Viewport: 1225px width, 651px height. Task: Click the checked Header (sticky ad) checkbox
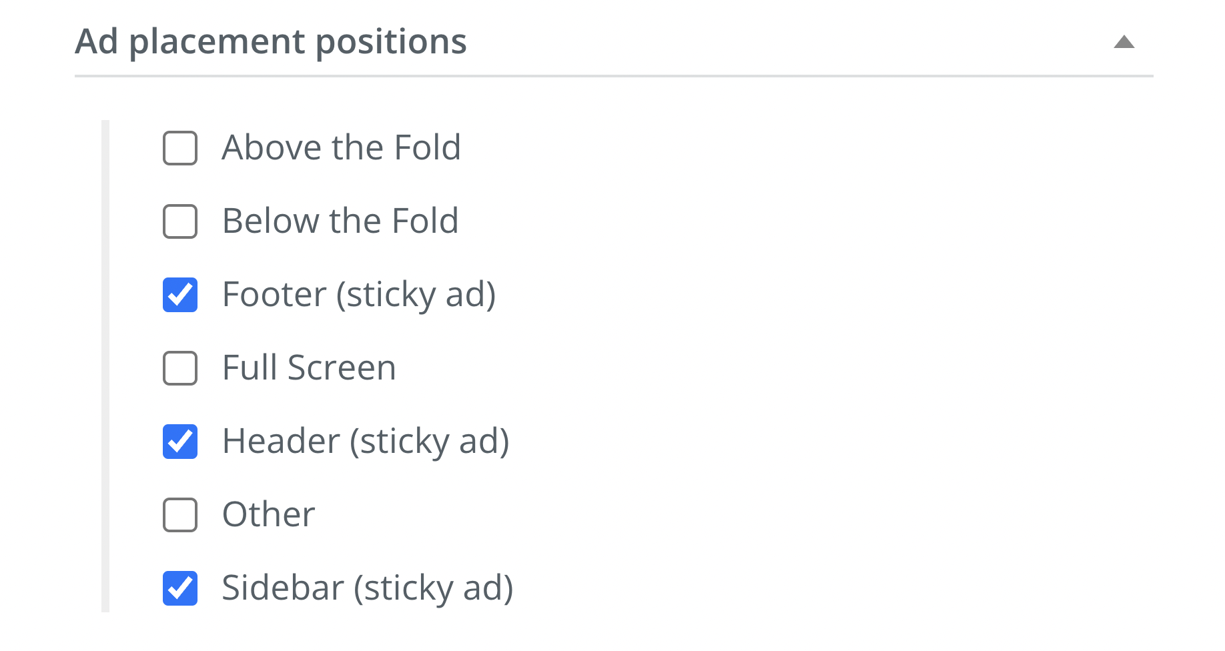point(179,441)
